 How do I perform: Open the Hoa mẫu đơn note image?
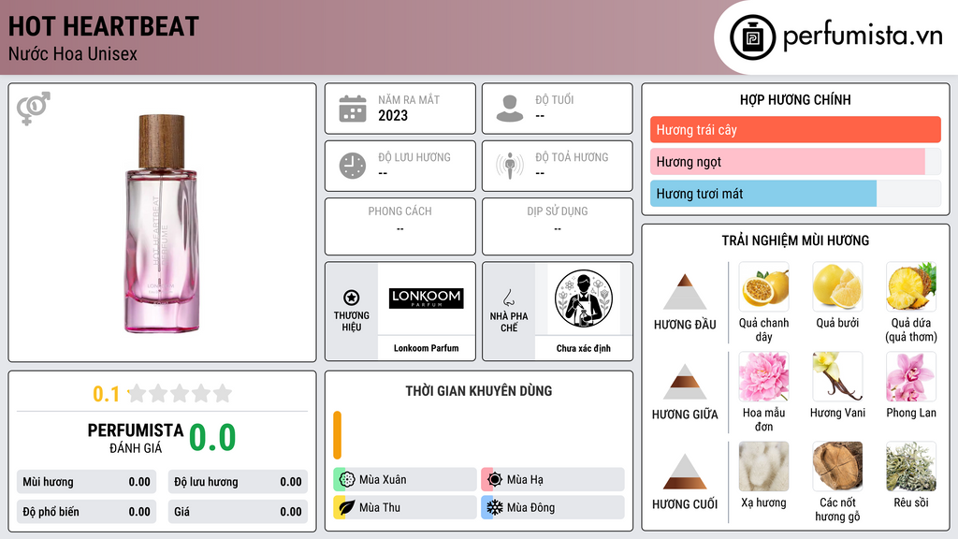coord(763,376)
